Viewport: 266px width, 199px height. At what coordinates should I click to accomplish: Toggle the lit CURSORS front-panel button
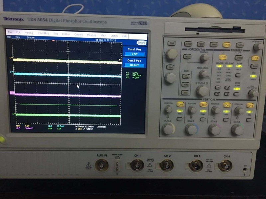(x=227, y=45)
